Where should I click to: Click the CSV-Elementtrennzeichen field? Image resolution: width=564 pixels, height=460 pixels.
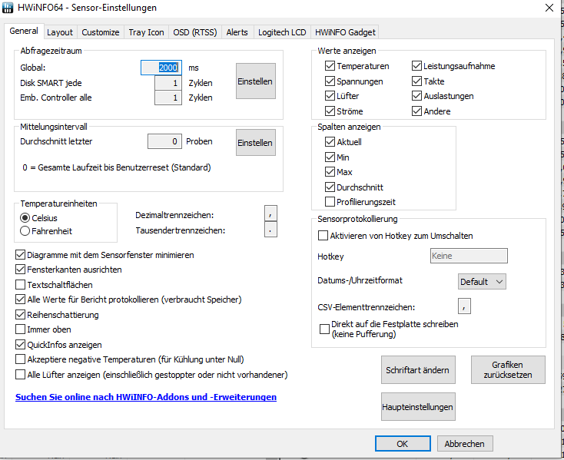[x=464, y=306]
